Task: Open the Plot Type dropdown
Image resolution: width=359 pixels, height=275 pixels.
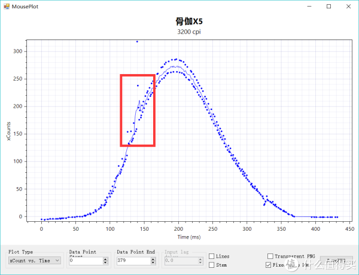Action: (x=35, y=261)
